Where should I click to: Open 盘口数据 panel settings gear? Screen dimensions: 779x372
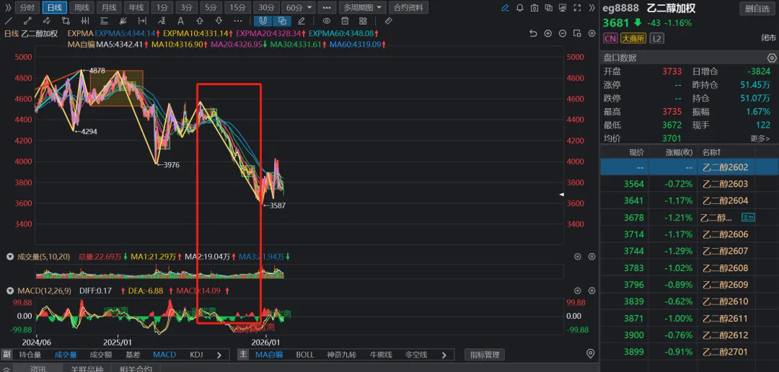click(x=772, y=58)
